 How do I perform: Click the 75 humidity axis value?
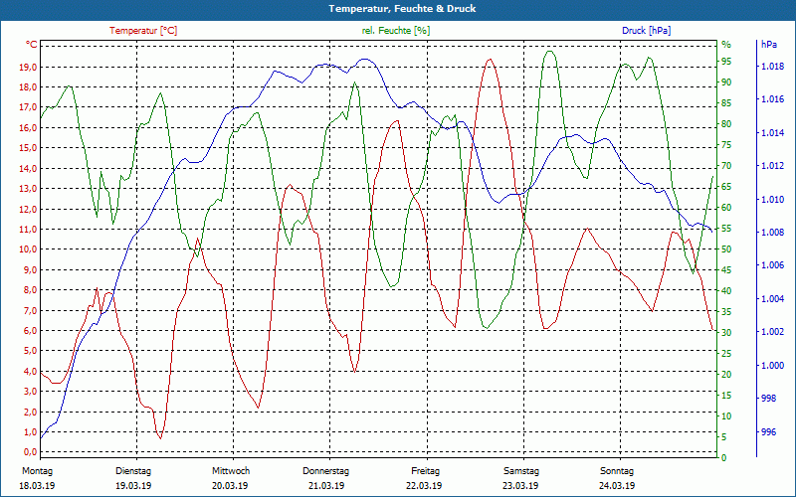click(x=726, y=145)
